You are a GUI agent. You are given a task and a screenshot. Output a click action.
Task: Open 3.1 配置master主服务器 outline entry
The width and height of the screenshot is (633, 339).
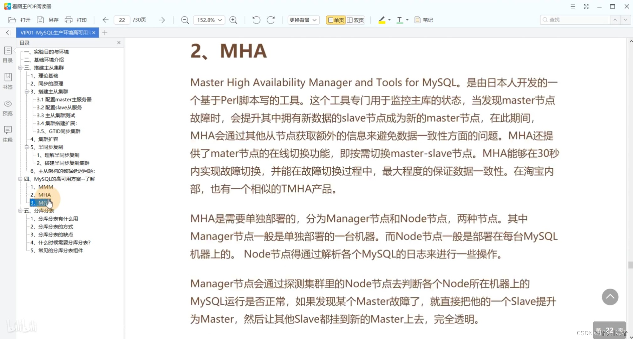(x=64, y=100)
